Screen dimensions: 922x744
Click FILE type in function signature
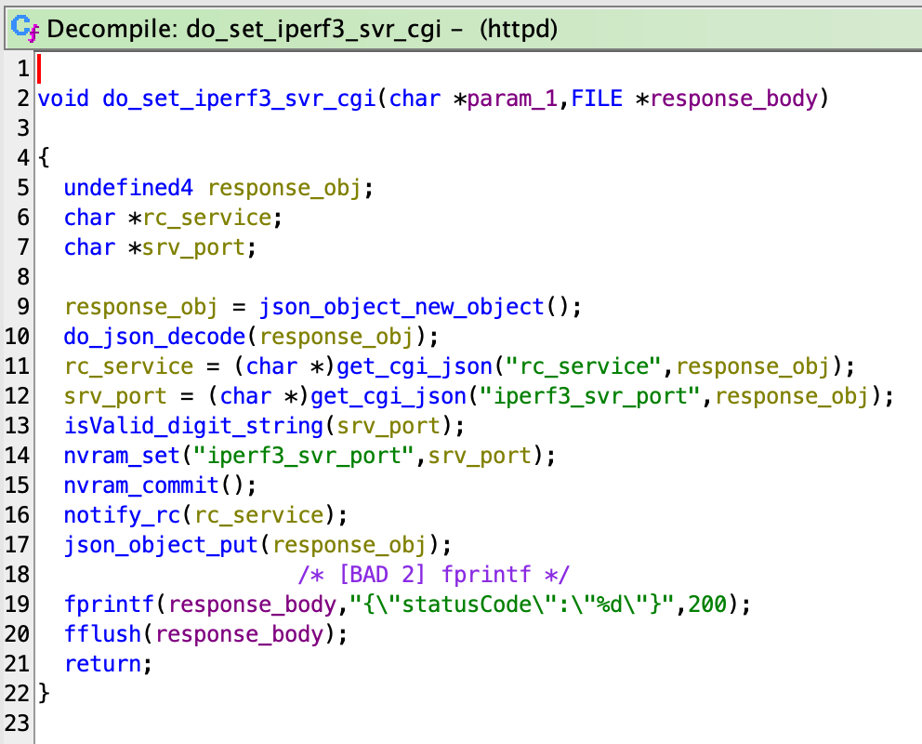[x=597, y=99]
